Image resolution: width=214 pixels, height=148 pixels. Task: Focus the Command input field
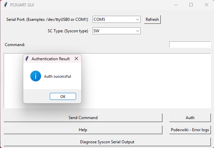tap(190, 45)
